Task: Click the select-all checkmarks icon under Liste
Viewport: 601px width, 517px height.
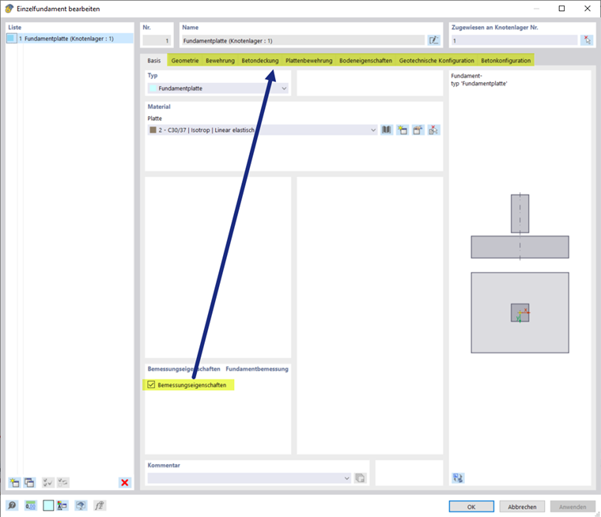Action: [x=47, y=482]
